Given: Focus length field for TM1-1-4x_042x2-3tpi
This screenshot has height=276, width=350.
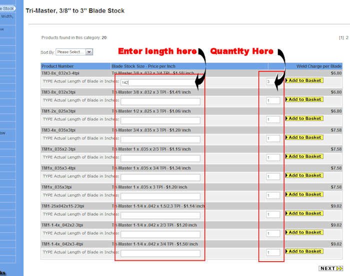Looking at the screenshot, I should [160, 235].
